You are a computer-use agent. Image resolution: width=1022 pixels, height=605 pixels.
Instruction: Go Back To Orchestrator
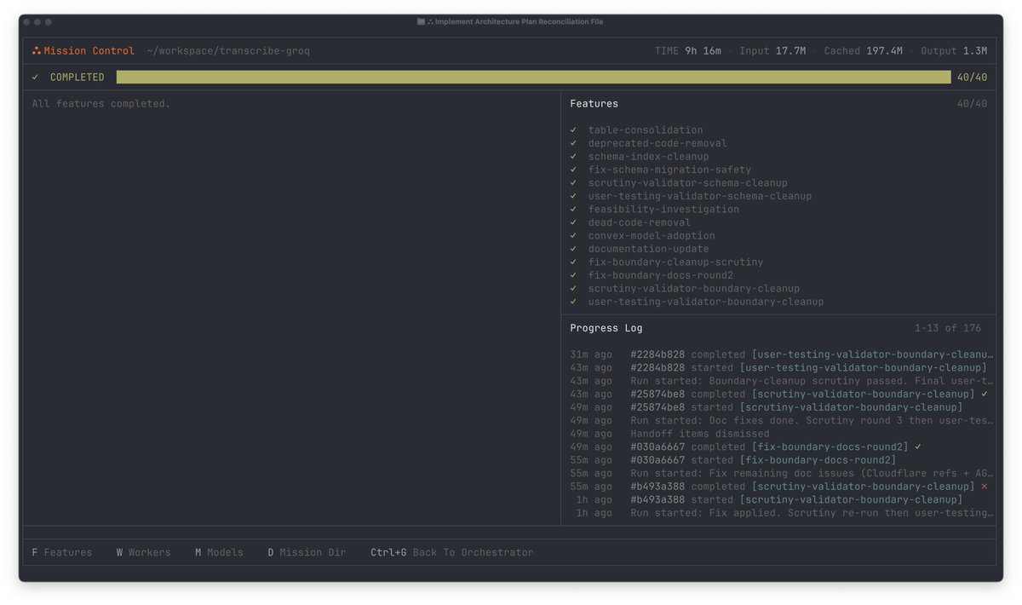click(x=452, y=553)
